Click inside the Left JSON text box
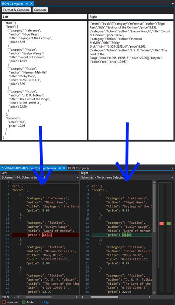175x305 pixels. [44, 80]
